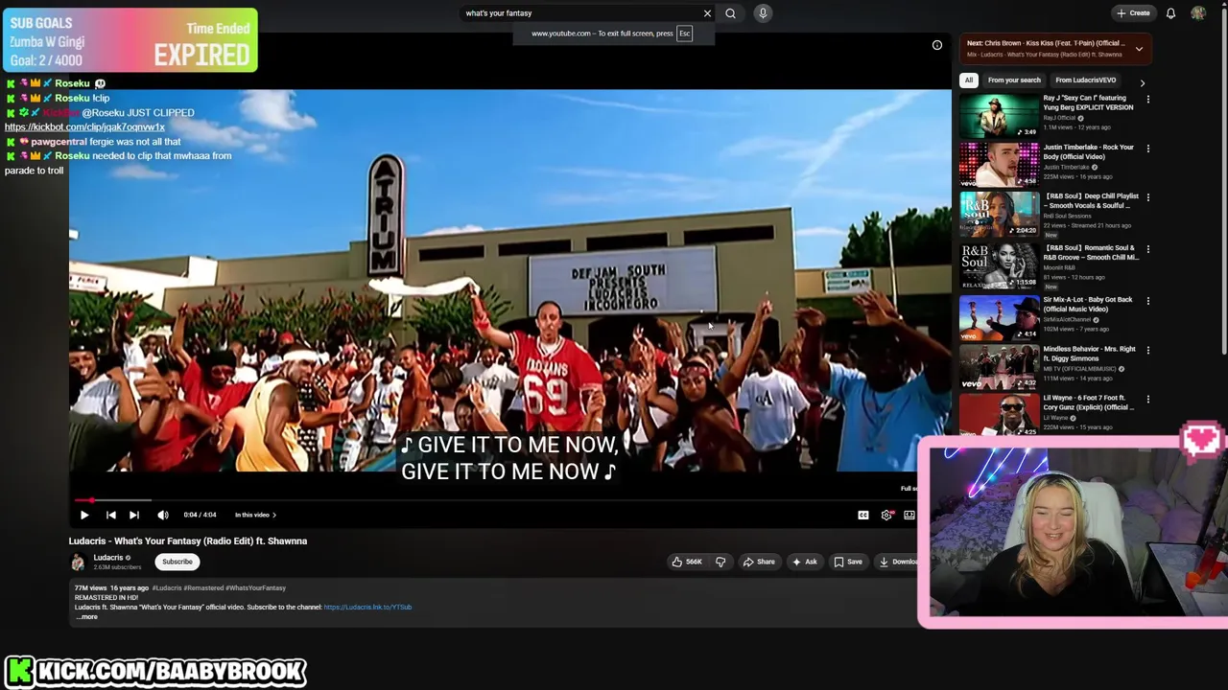
Task: Click the #Ludacris hashtag
Action: 167,587
